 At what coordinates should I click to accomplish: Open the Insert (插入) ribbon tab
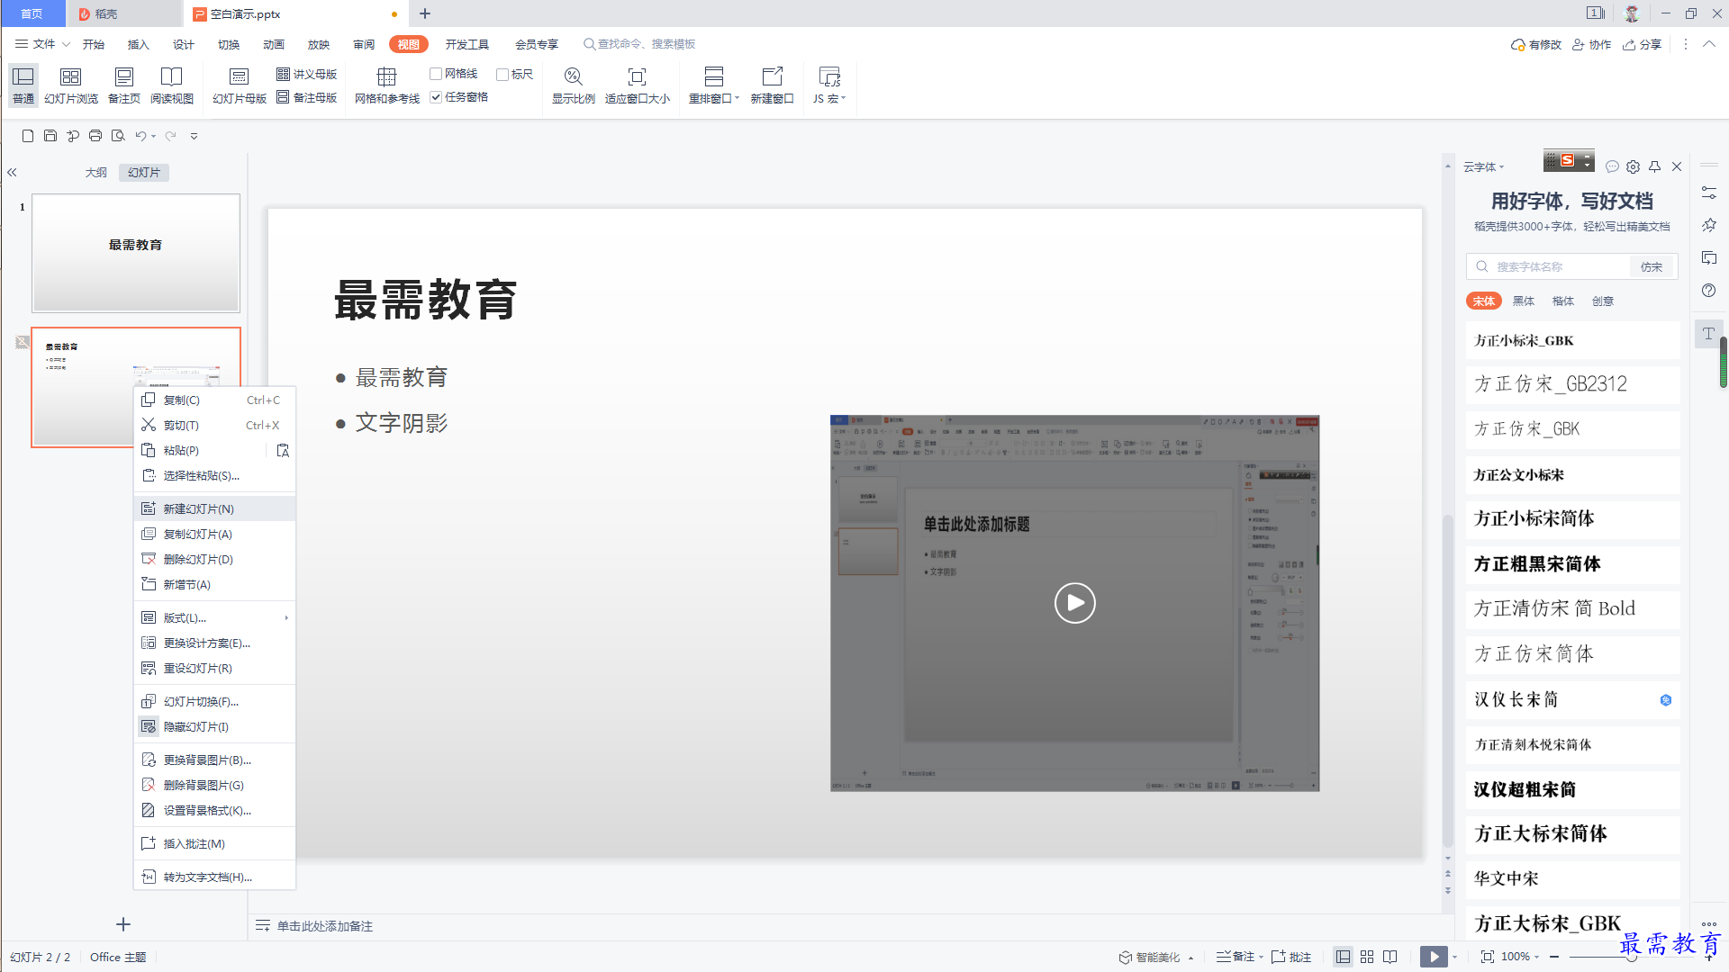[138, 44]
